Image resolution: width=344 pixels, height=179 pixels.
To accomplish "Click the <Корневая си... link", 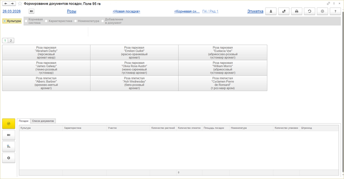I will tap(187, 11).
